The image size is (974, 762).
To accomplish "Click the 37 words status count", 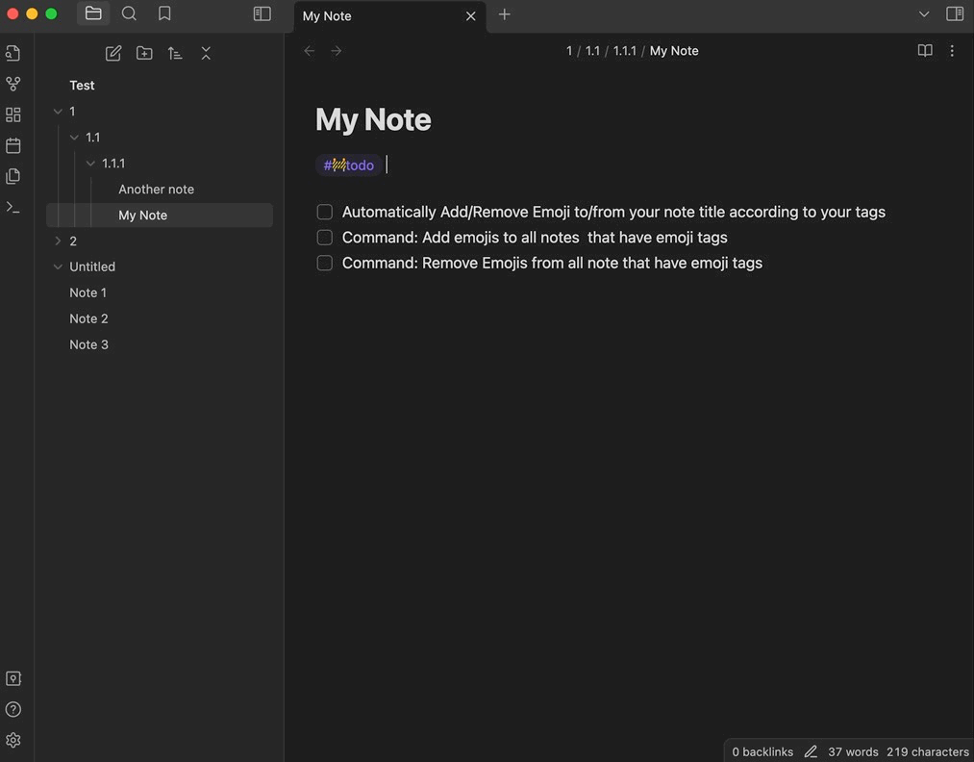I will tap(853, 752).
